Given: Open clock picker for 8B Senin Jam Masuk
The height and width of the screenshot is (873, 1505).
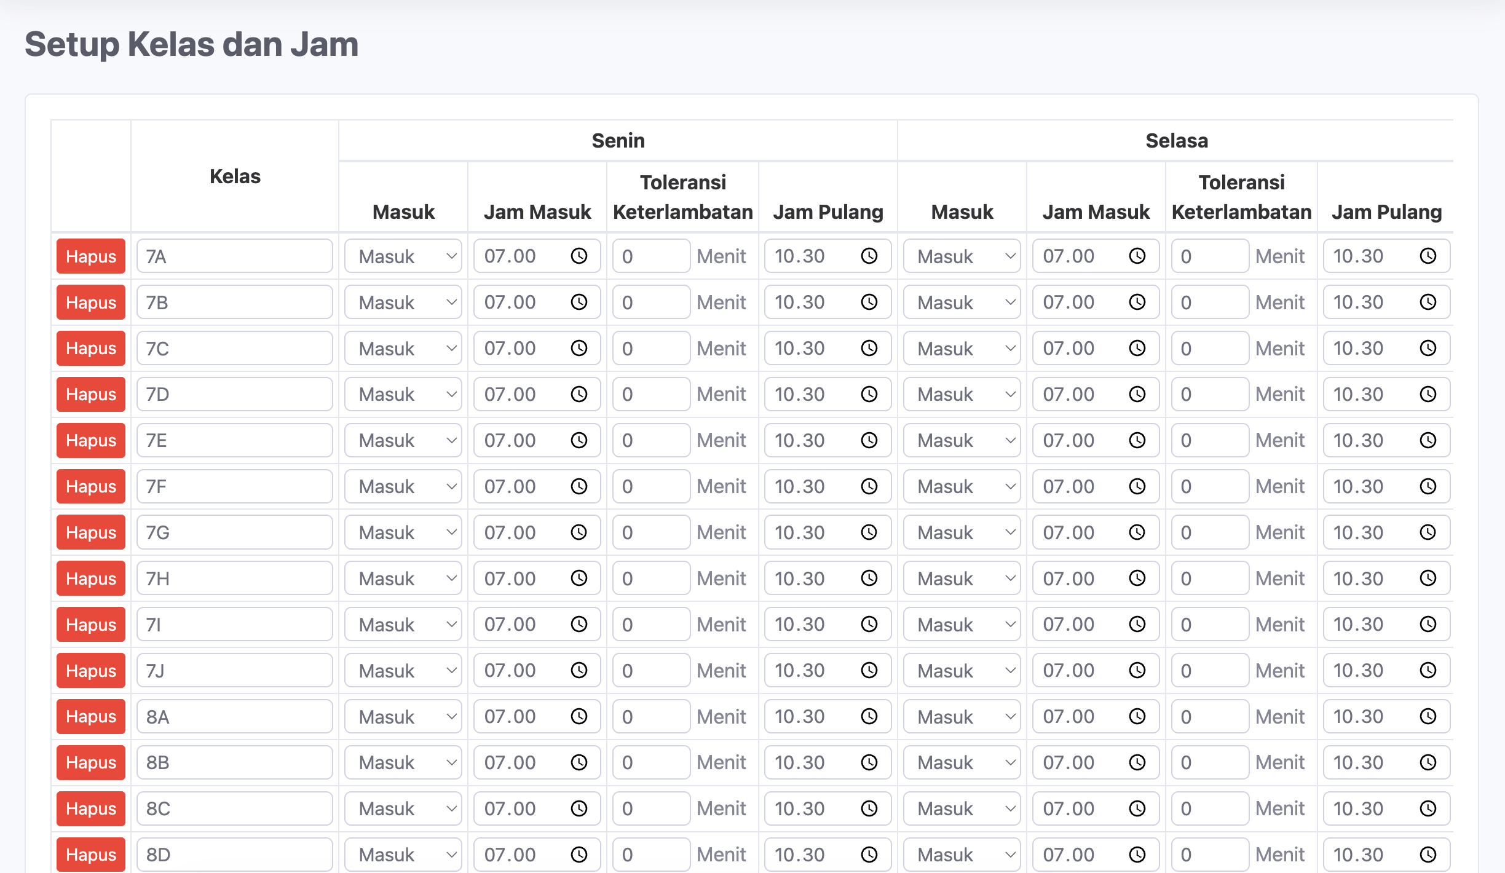Looking at the screenshot, I should [x=579, y=762].
